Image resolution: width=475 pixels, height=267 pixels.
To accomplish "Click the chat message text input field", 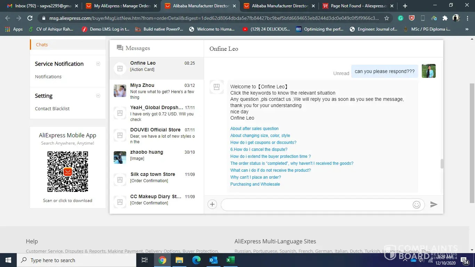I will [316, 205].
